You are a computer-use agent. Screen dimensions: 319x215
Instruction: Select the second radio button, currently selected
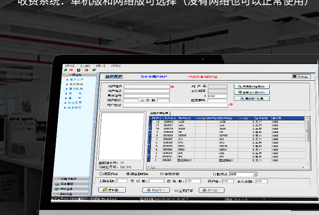point(128,174)
